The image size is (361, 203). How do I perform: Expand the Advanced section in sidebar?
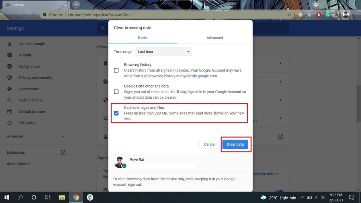[x=35, y=136]
